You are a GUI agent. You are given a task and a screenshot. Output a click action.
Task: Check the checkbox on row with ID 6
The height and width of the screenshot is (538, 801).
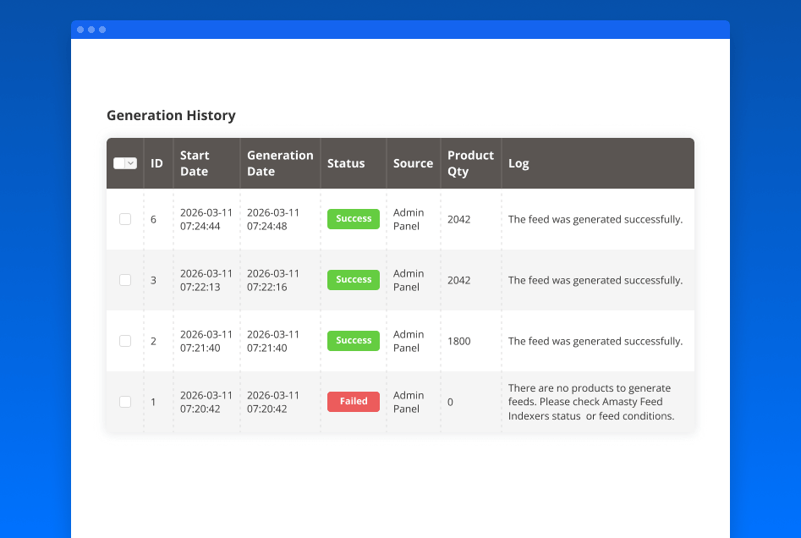coord(124,217)
